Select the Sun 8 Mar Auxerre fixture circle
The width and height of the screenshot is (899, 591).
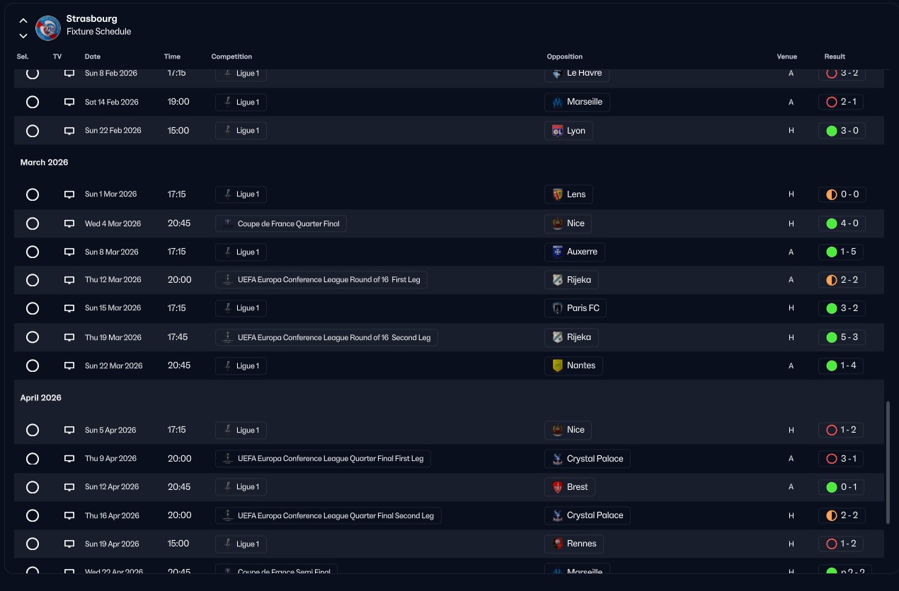tap(32, 252)
